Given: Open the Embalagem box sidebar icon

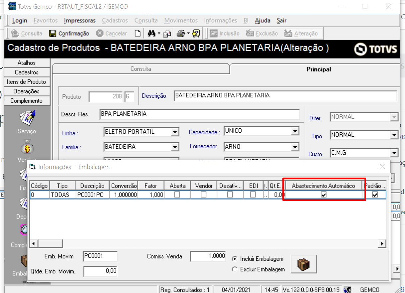Looking at the screenshot, I should click(x=24, y=261).
